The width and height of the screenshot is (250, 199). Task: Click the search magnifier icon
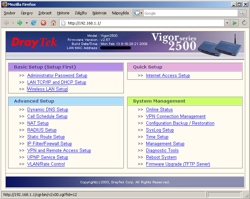(242, 13)
